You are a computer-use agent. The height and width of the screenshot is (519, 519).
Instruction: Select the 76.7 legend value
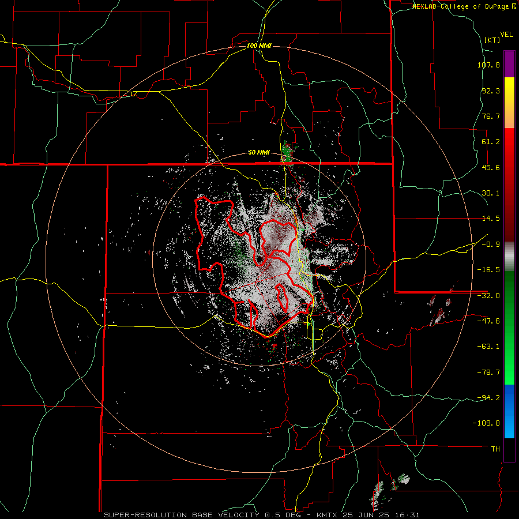click(x=491, y=116)
